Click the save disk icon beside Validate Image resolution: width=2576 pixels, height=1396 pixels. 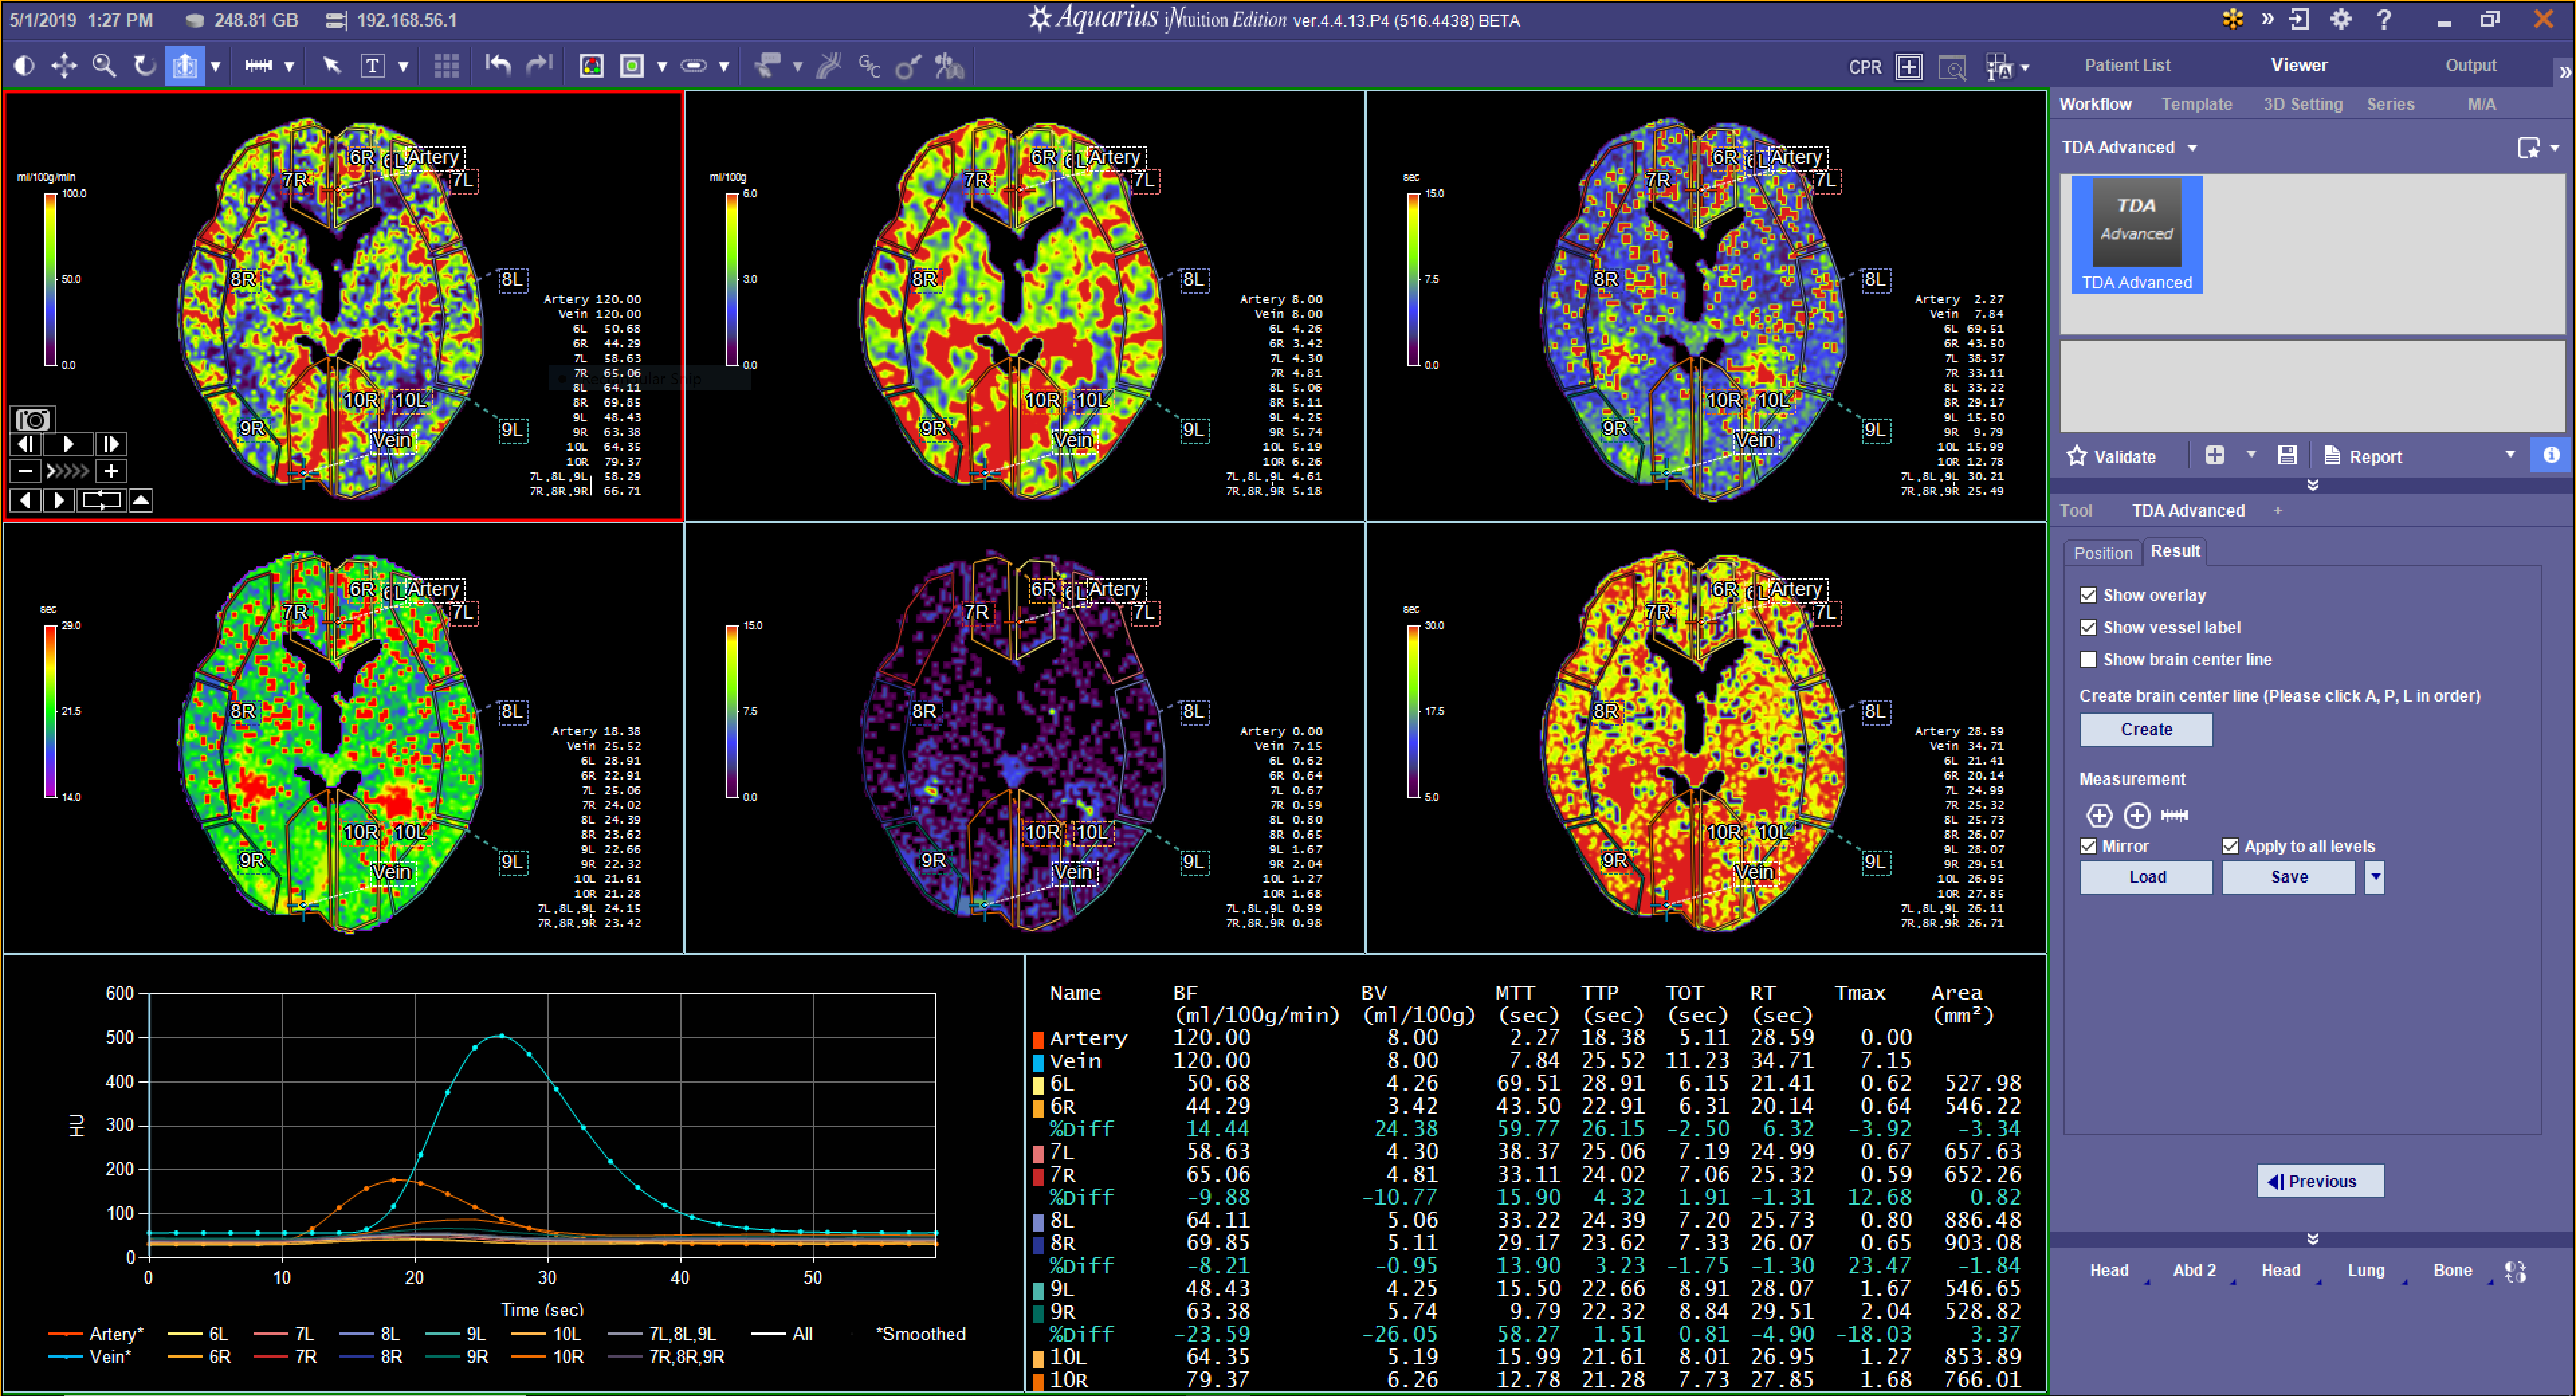tap(2287, 456)
